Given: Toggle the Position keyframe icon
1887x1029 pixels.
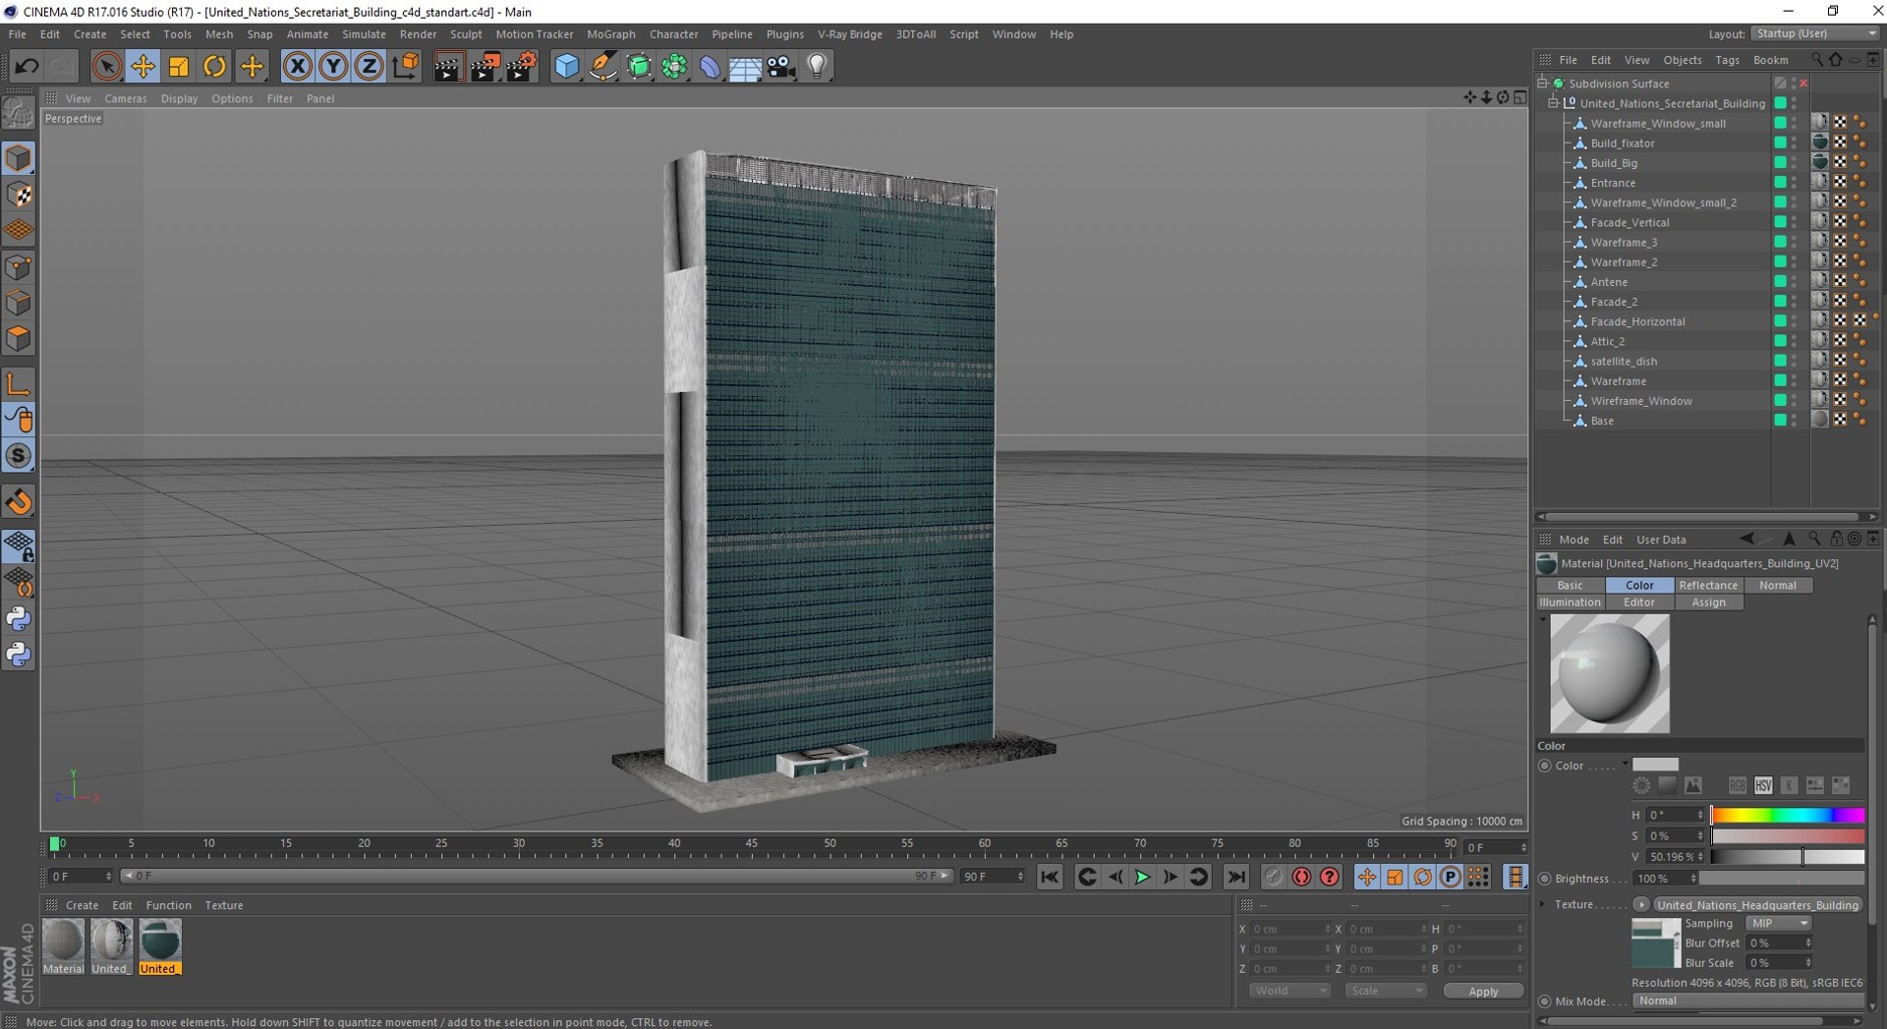Looking at the screenshot, I should (x=1366, y=877).
